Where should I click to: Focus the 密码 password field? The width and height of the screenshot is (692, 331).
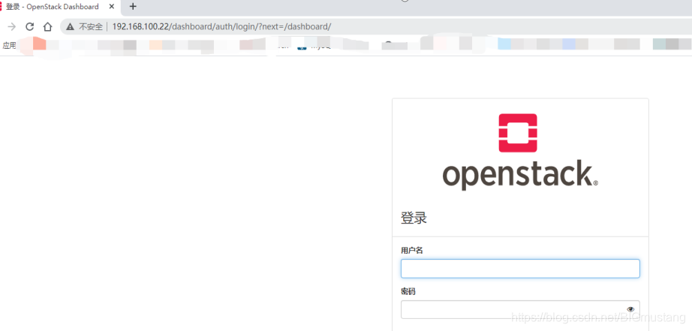click(x=520, y=309)
